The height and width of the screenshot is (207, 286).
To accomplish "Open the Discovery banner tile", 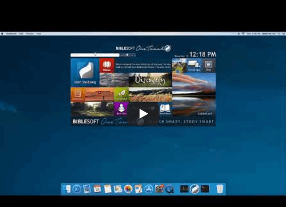I will coord(151,80).
